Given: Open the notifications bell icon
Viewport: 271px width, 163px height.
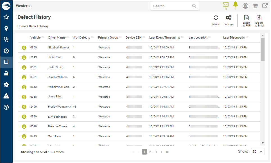Looking at the screenshot, I should (x=235, y=5).
